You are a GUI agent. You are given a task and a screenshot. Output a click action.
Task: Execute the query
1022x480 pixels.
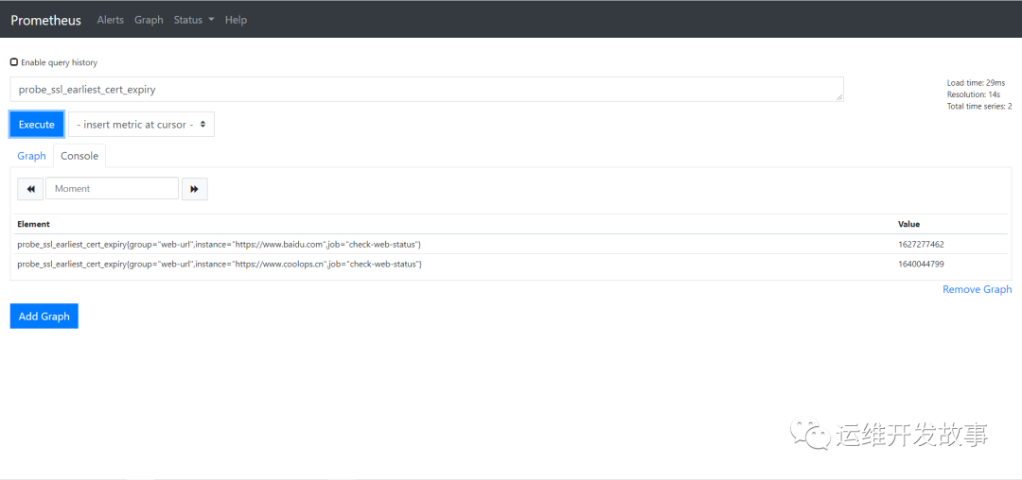pos(37,124)
